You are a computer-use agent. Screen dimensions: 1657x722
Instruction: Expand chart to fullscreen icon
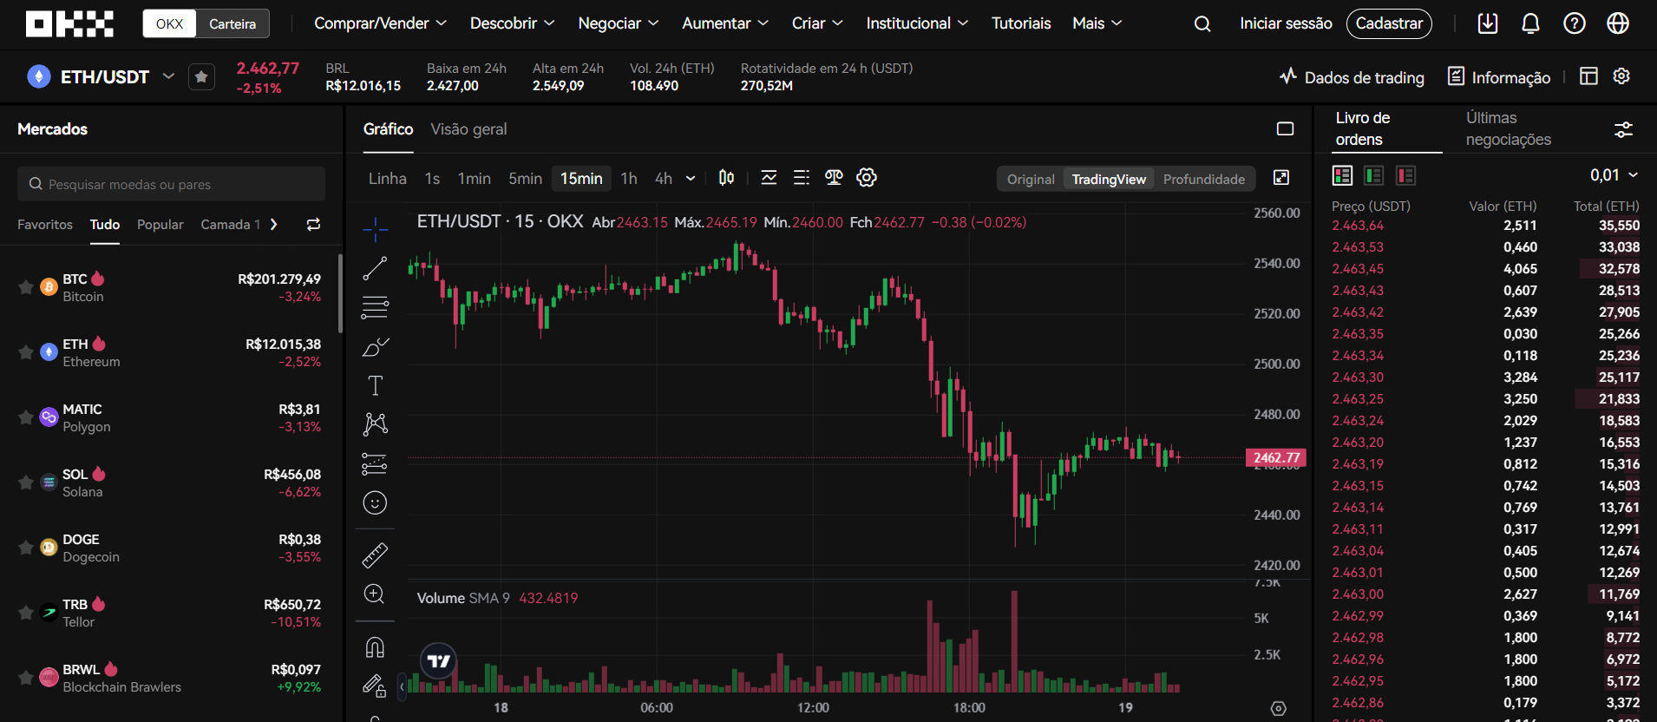tap(1281, 178)
